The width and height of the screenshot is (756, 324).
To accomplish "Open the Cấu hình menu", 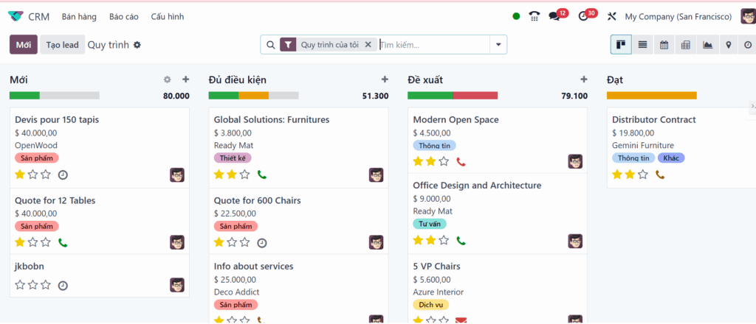I will pos(167,16).
